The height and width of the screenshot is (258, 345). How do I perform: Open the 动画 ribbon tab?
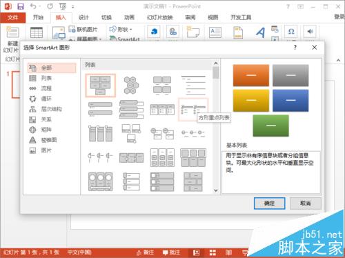(129, 17)
